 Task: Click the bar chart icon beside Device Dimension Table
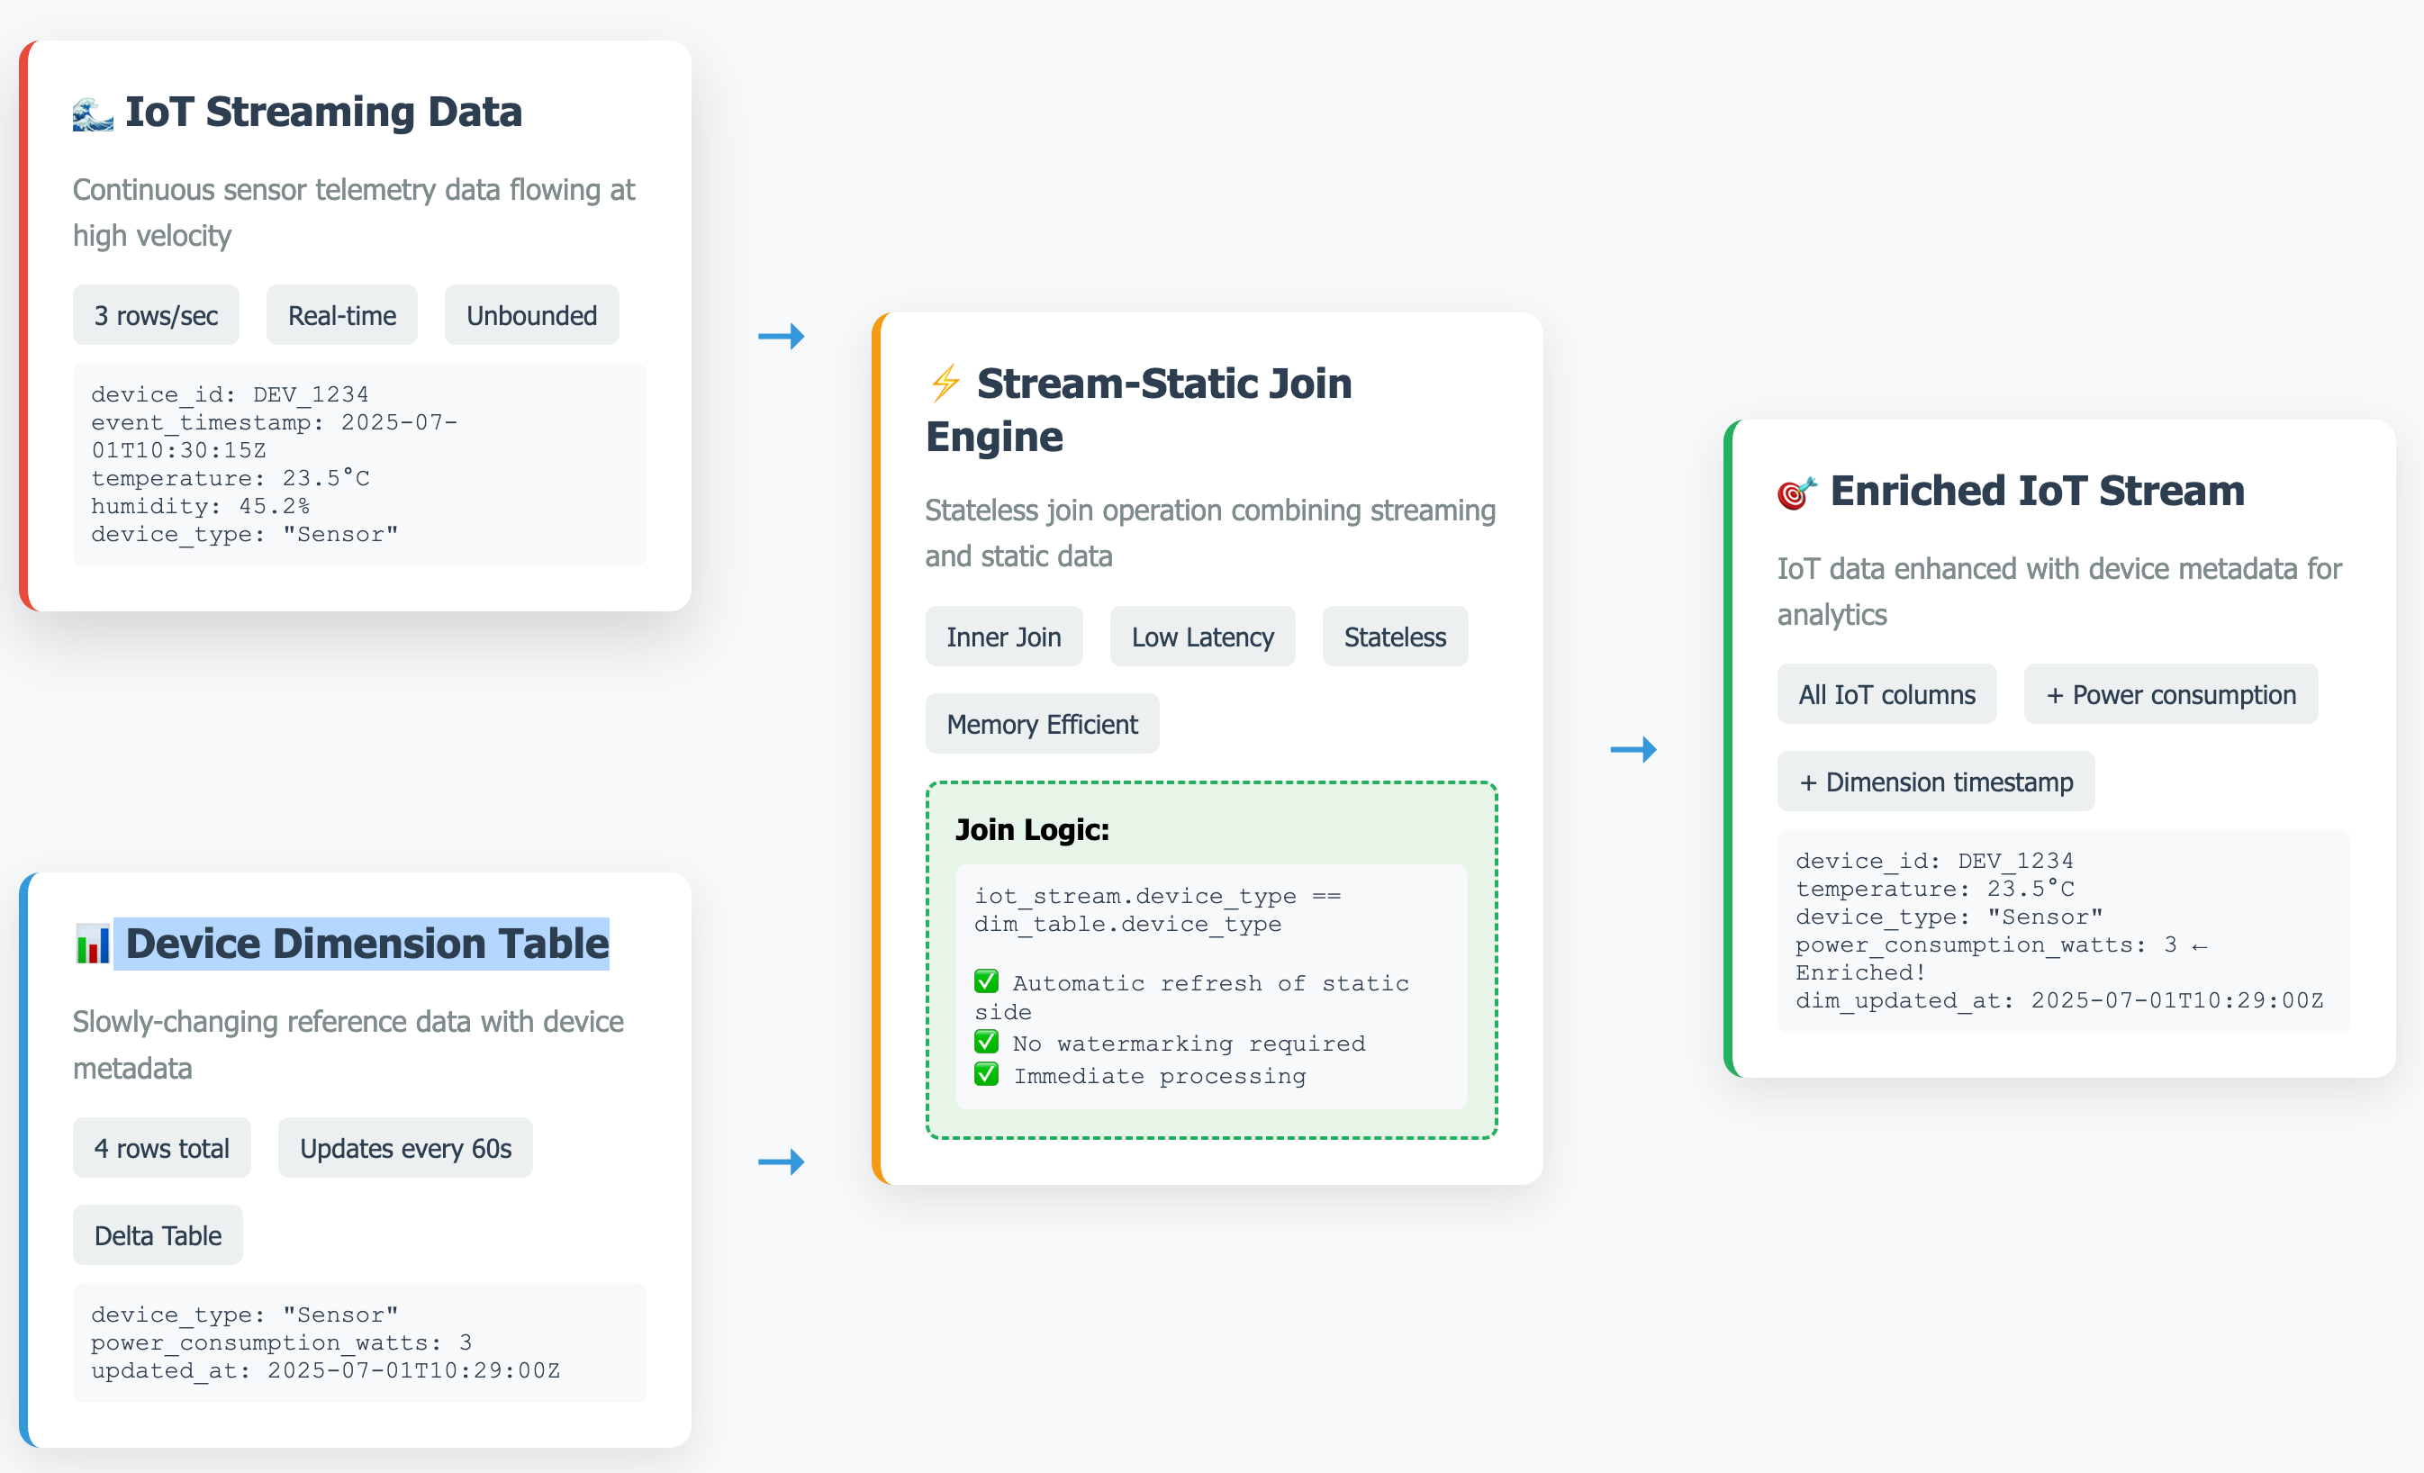coord(93,944)
